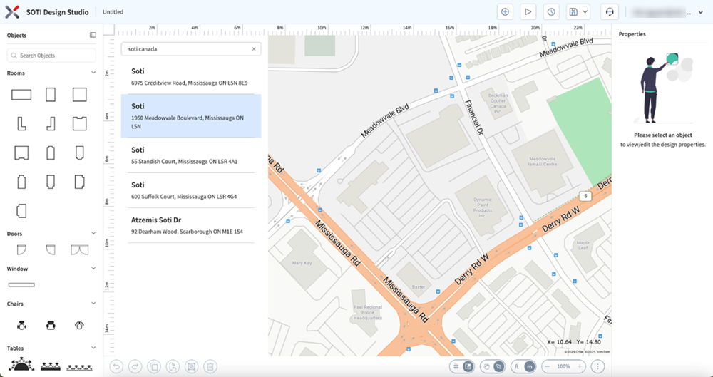Open the history clock icon

551,12
